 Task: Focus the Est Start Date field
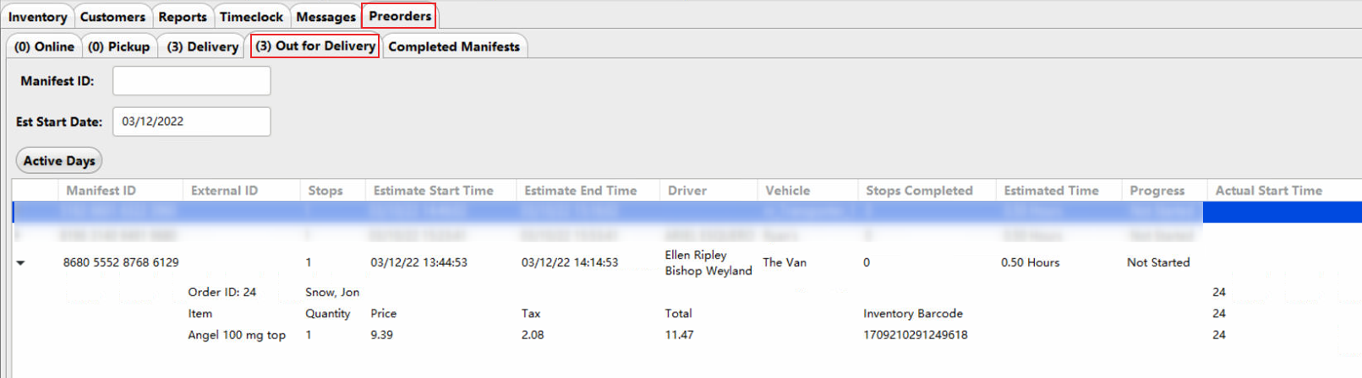pos(192,121)
